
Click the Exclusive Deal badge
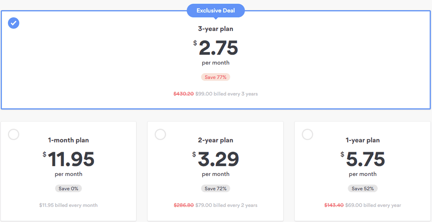pyautogui.click(x=216, y=11)
